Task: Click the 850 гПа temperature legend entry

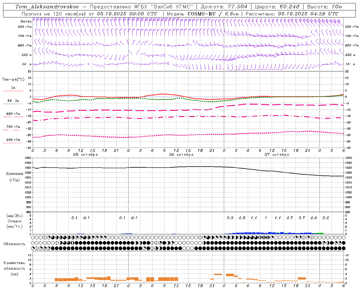Action: pos(13,114)
